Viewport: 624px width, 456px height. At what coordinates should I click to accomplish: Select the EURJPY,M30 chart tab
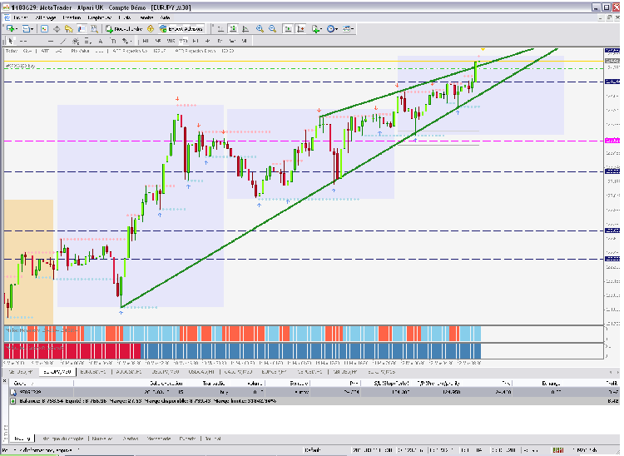pyautogui.click(x=57, y=372)
